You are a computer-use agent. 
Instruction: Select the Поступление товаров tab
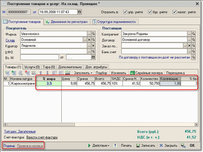click(22, 22)
